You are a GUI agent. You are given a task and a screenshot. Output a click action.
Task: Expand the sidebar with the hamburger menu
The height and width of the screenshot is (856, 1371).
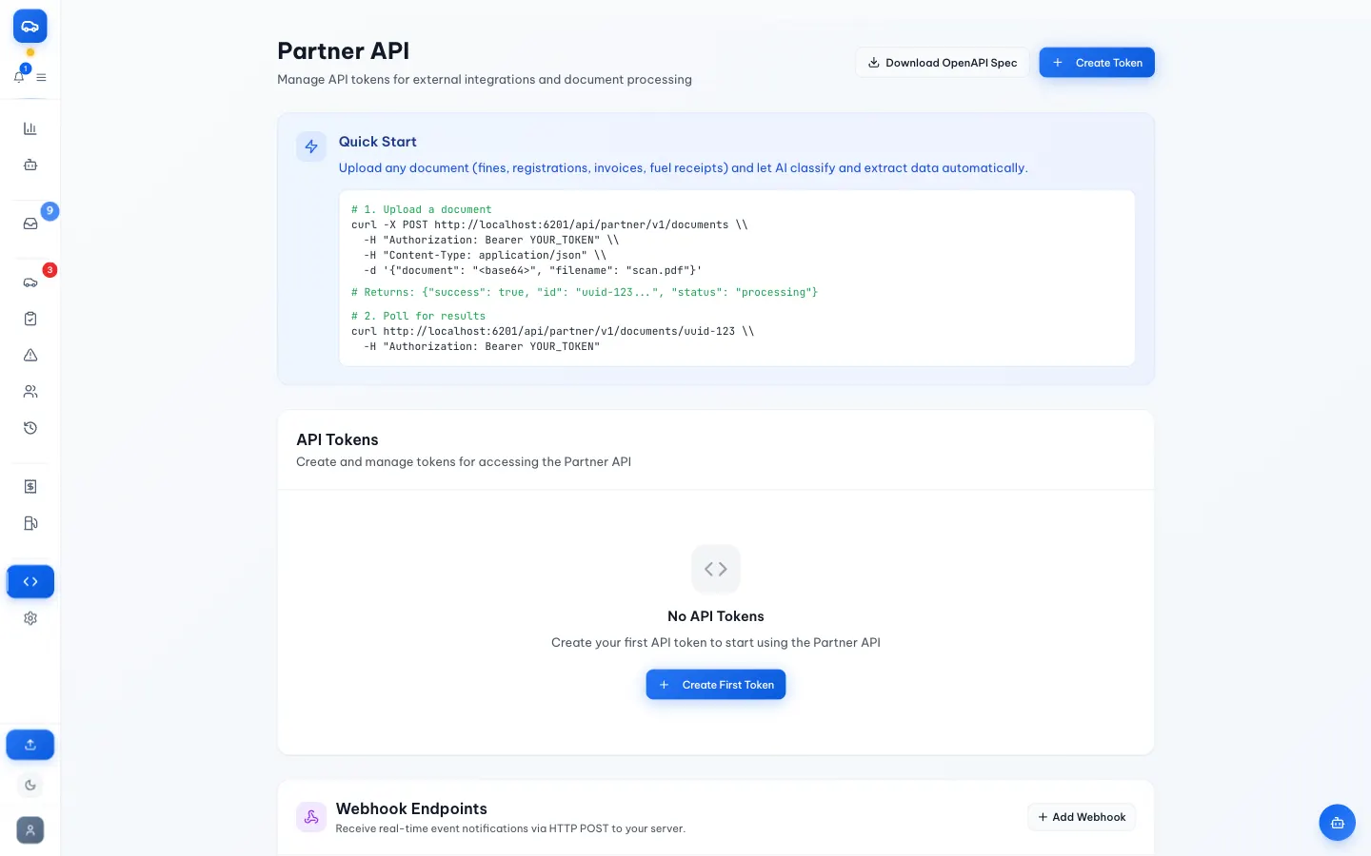[x=41, y=77]
